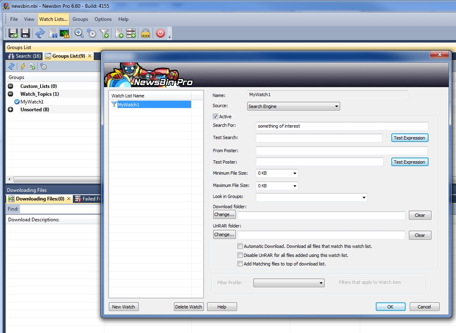456x333 pixels.
Task: Switch to the Failed Files tab
Action: point(88,199)
